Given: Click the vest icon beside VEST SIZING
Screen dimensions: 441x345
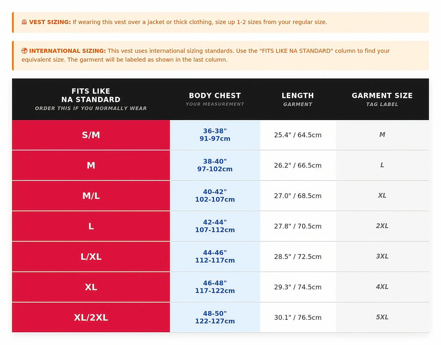Looking at the screenshot, I should (24, 22).
